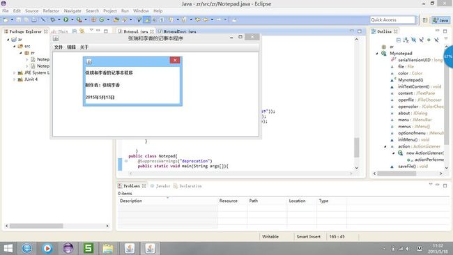
Task: Click the Next Annotation icon
Action: coord(171,20)
